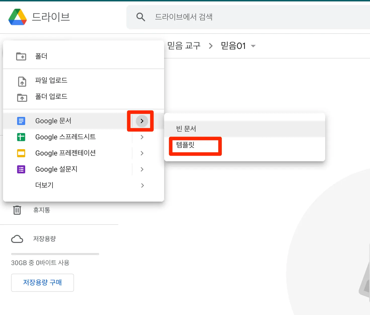Screen dimensions: 370x315
Task: Click the 드라이브 title text
Action: [x=51, y=17]
